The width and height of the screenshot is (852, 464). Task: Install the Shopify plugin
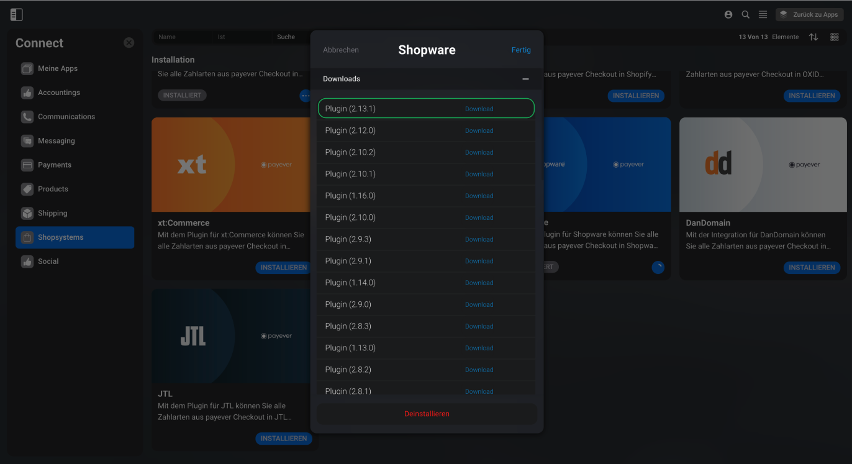[636, 96]
